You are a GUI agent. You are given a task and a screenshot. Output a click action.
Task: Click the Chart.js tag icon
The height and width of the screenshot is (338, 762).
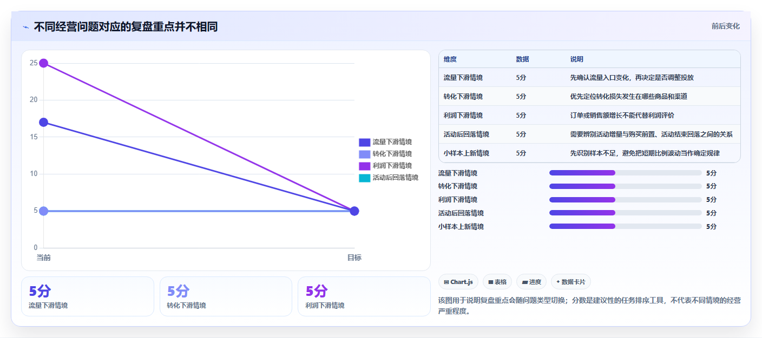pyautogui.click(x=446, y=282)
